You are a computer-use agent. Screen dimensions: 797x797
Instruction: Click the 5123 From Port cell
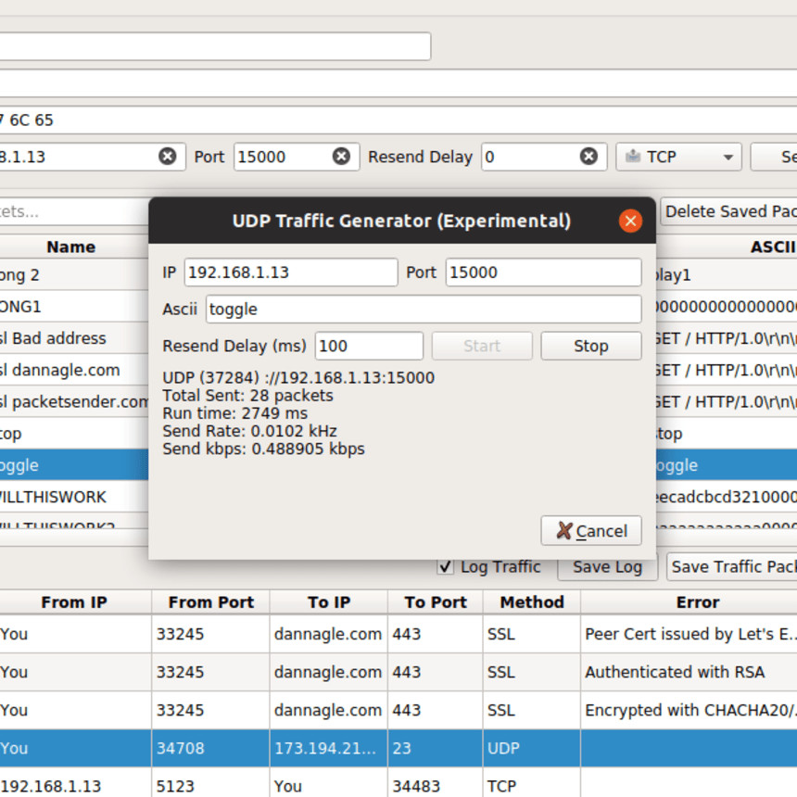(x=211, y=786)
